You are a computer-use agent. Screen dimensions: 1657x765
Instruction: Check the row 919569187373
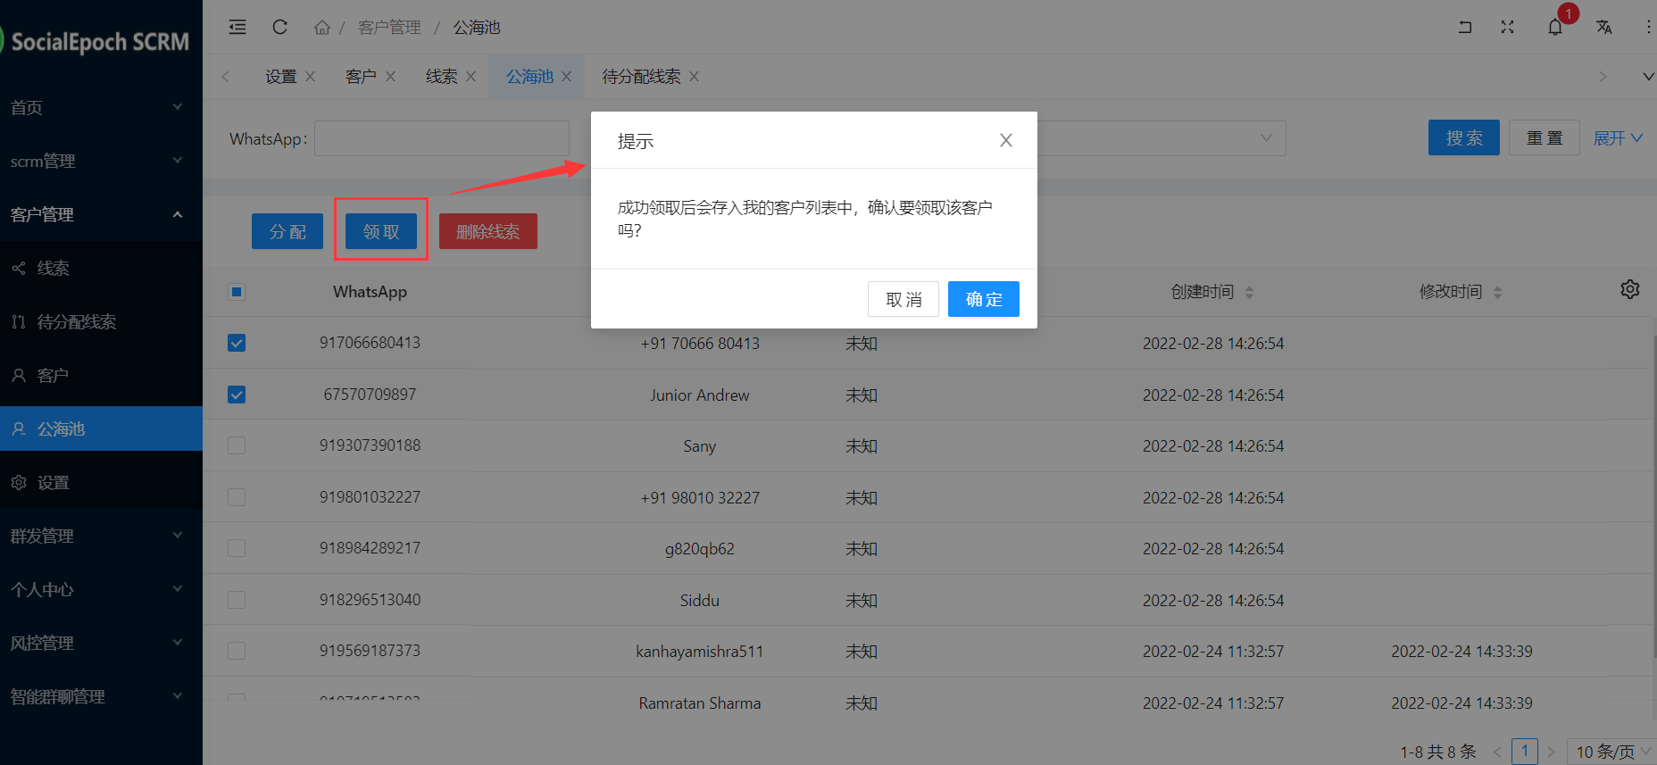pyautogui.click(x=237, y=651)
